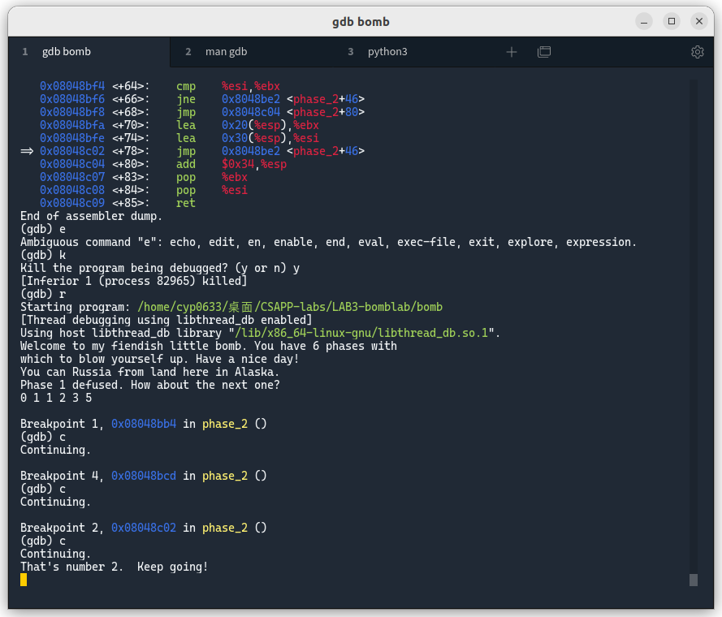
Task: Click 'You can Russia from land here in Alaska.'
Action: pos(150,372)
